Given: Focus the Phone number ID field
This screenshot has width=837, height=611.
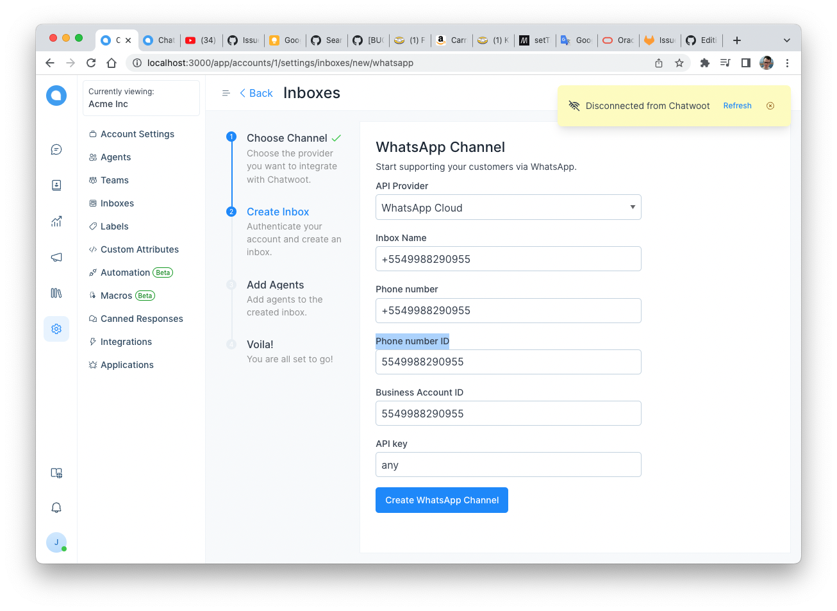Looking at the screenshot, I should click(x=508, y=362).
